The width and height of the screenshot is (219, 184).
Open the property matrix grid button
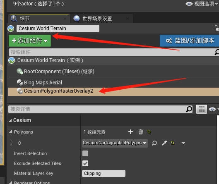tap(202, 109)
